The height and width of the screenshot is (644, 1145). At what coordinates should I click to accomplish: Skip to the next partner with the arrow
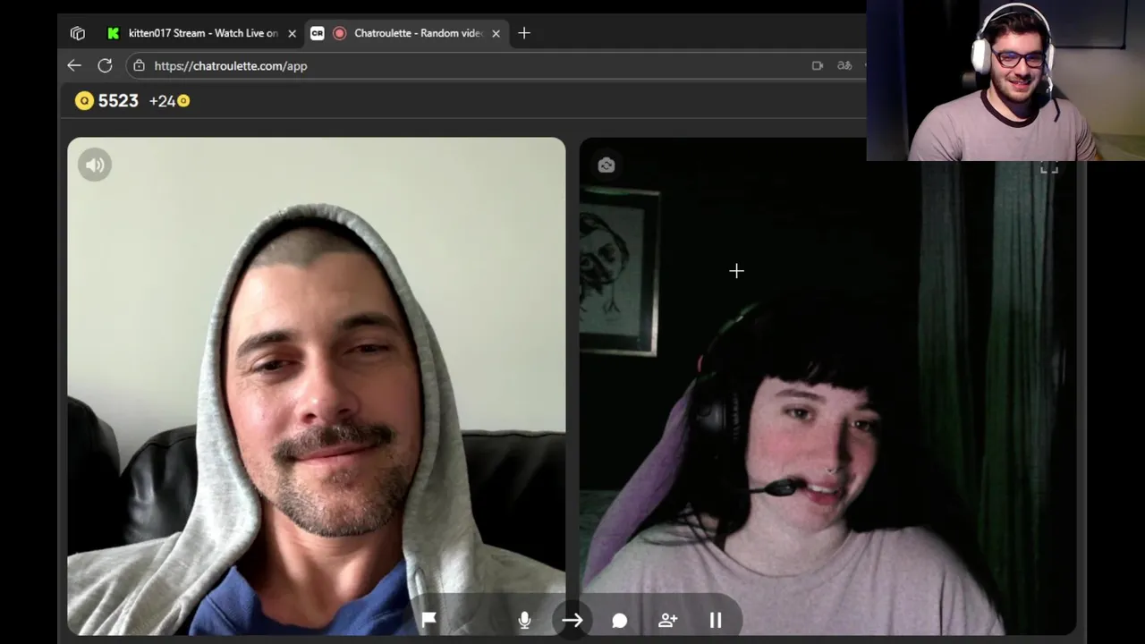click(x=572, y=620)
